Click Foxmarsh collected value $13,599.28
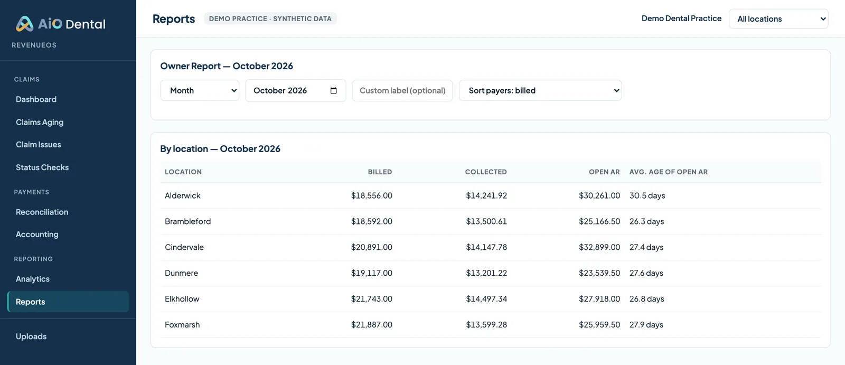 tap(486, 325)
